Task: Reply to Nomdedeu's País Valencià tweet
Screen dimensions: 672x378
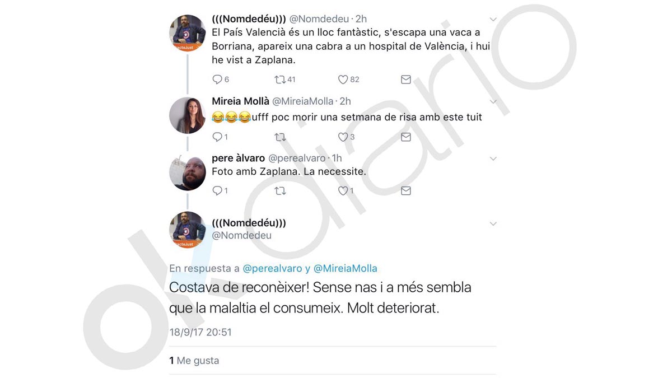Action: pyautogui.click(x=217, y=80)
